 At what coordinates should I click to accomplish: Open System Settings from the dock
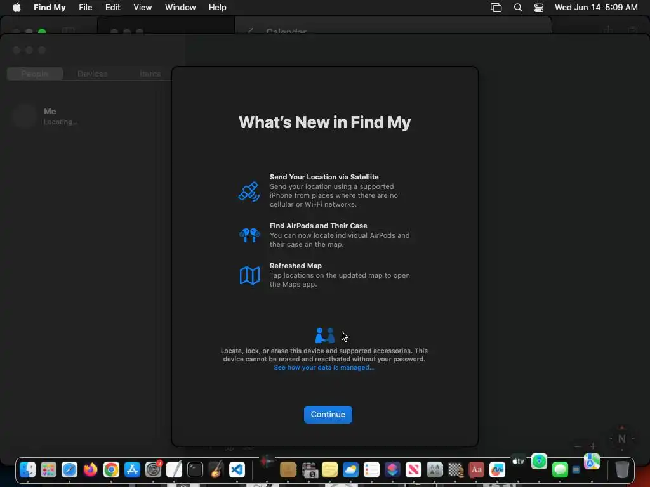point(154,470)
